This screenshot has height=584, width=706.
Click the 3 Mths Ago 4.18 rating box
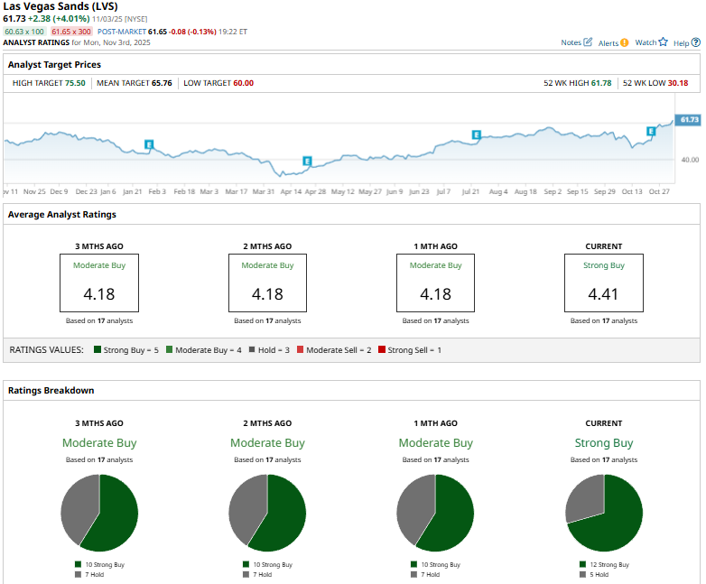99,283
